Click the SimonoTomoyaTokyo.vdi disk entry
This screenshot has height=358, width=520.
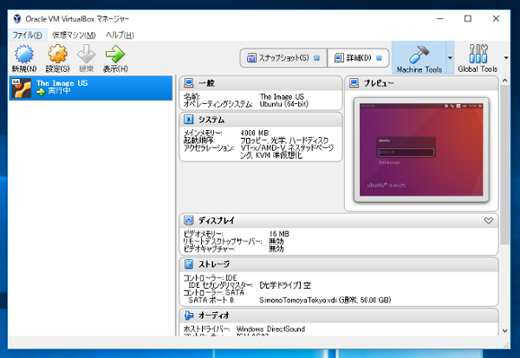325,300
